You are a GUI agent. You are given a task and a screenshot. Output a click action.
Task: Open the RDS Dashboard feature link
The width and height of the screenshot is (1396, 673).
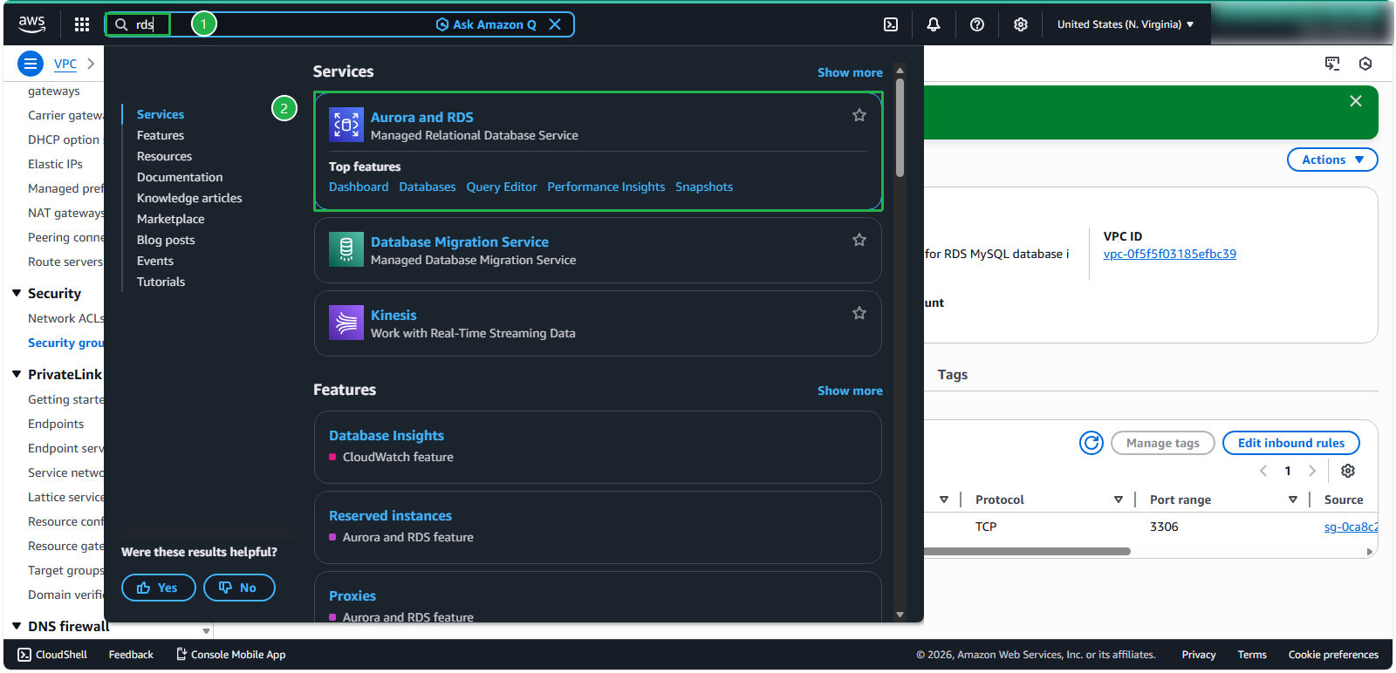359,187
